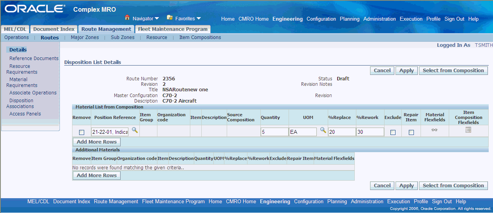This screenshot has height=213, width=493.
Task: Switch to Document Index tab
Action: click(54, 29)
